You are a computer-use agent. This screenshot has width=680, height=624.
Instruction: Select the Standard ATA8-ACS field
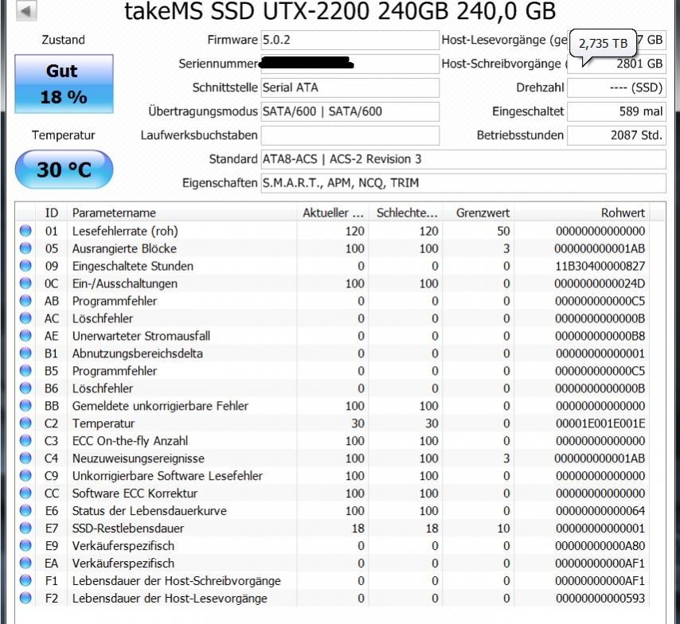[463, 159]
